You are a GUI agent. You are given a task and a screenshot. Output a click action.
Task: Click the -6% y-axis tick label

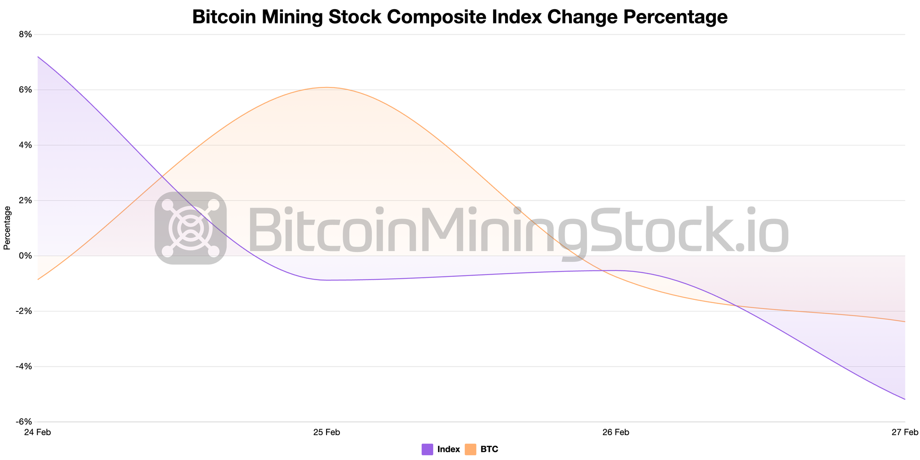[24, 422]
